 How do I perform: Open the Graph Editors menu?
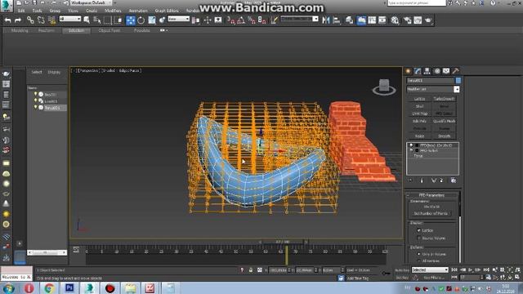pos(167,11)
